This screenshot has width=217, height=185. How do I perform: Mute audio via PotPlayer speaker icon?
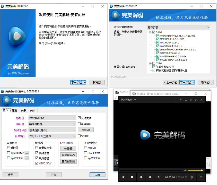click(186, 170)
